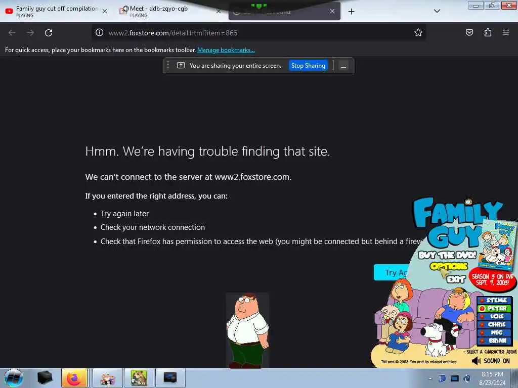The height and width of the screenshot is (388, 518).
Task: Select the Lois character option
Action: tap(494, 316)
